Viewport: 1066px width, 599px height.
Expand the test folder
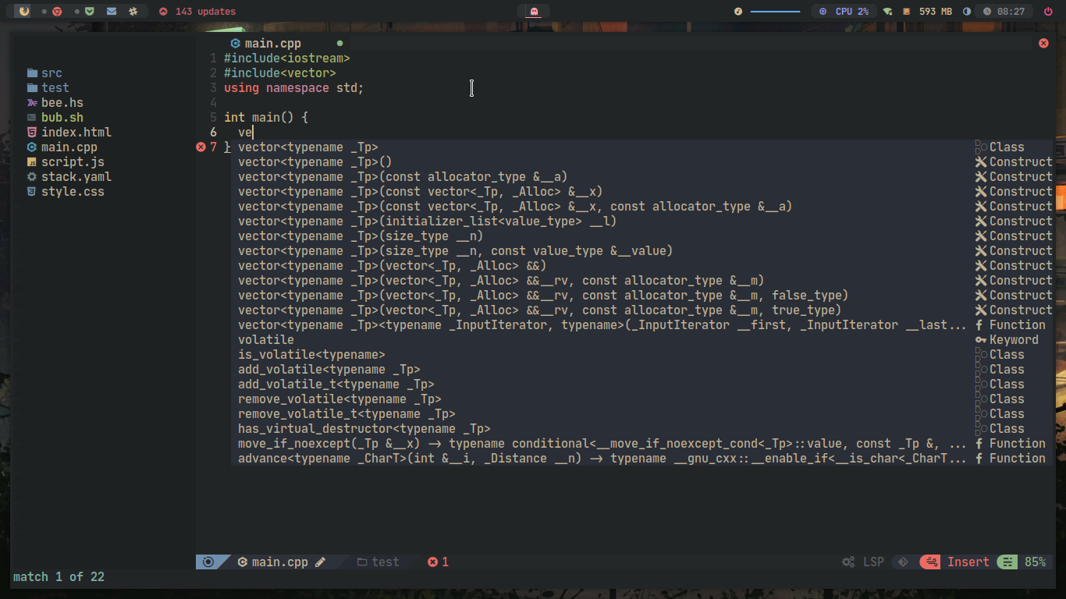[55, 87]
